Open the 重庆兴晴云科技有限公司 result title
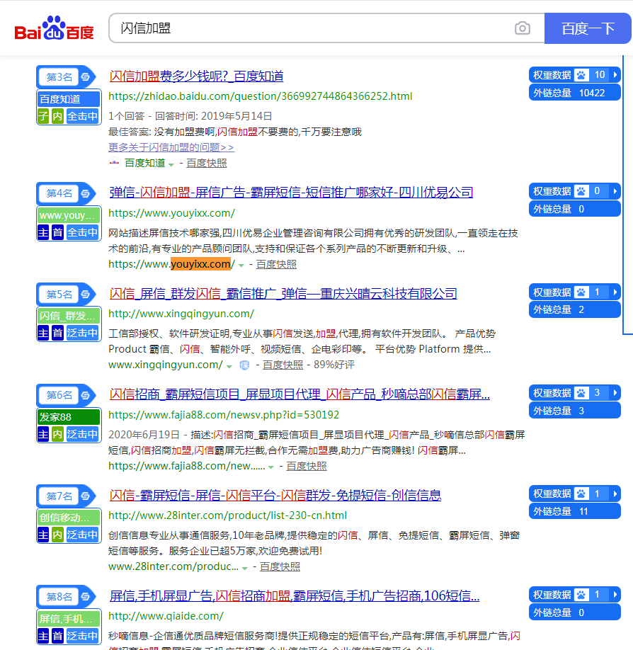The image size is (633, 650). click(x=283, y=294)
